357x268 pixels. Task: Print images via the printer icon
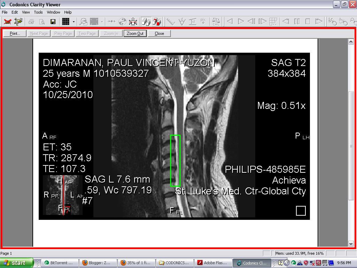click(31, 21)
